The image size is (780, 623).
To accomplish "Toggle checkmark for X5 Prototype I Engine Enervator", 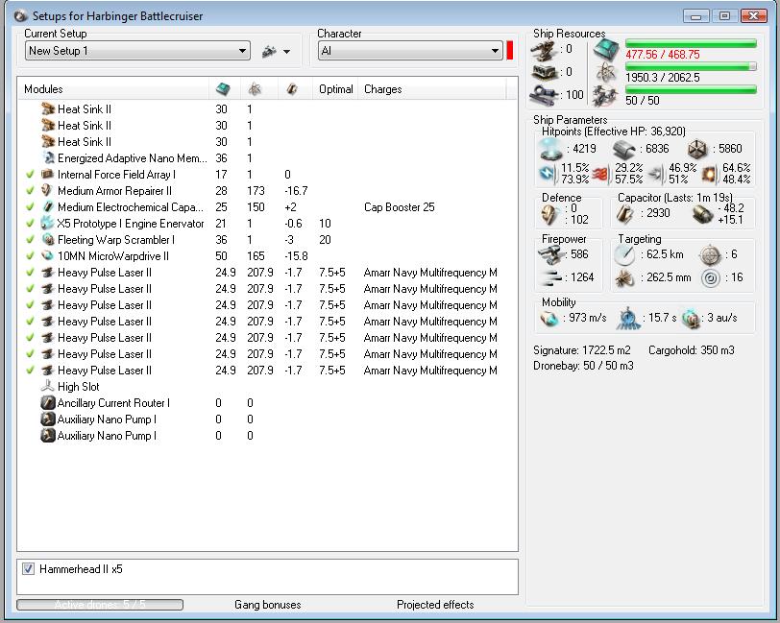I will 31,224.
